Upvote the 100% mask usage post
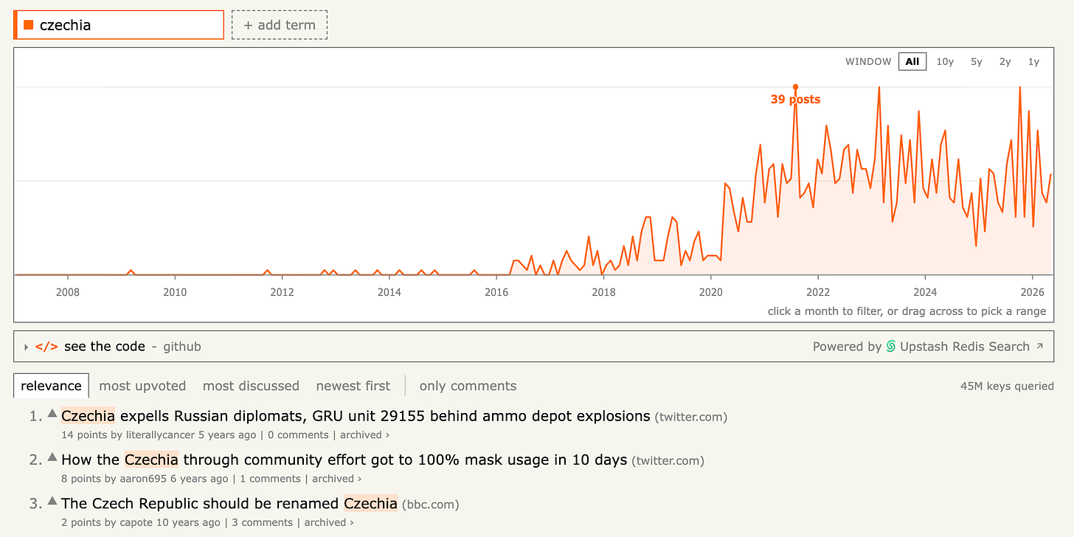 click(x=52, y=457)
